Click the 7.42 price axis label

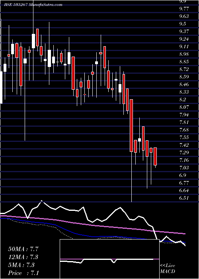(x=184, y=145)
